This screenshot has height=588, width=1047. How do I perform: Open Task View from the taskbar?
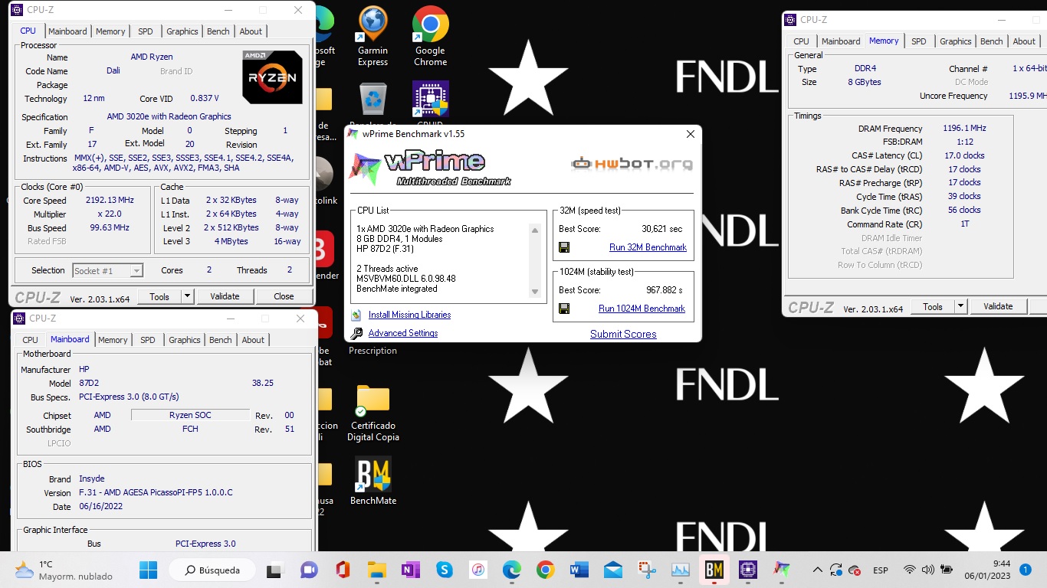(x=274, y=570)
